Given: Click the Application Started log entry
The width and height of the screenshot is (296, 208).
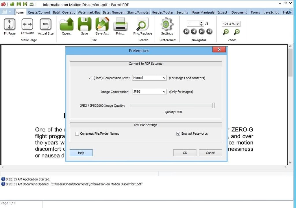Looking at the screenshot, I should (x=28, y=179).
